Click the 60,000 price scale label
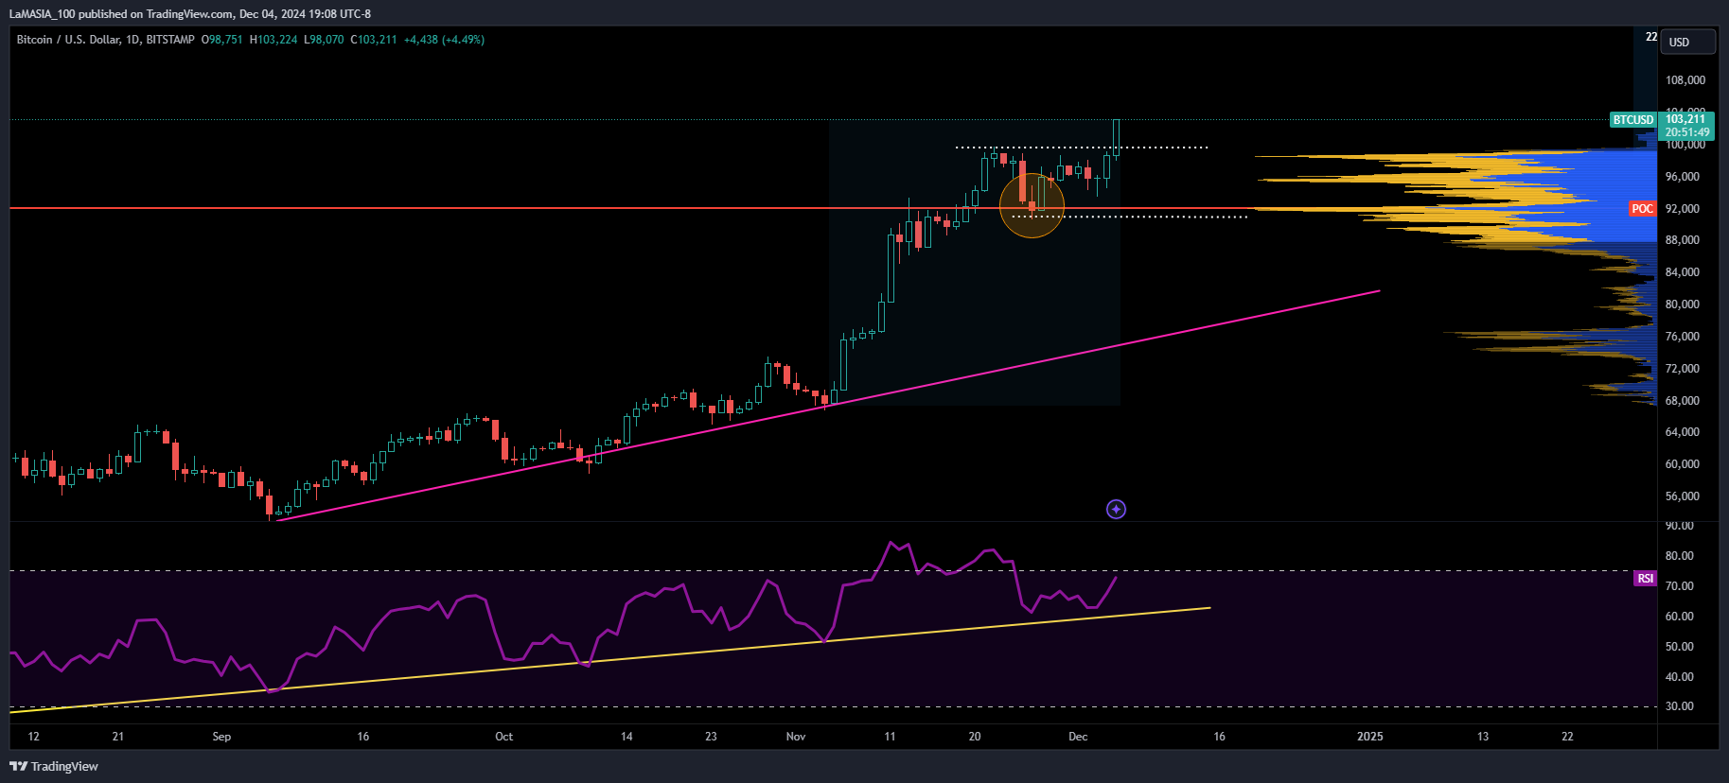This screenshot has height=783, width=1729. click(x=1683, y=464)
